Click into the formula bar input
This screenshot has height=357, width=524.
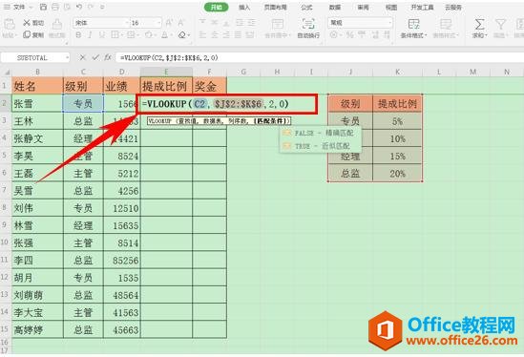pyautogui.click(x=319, y=58)
